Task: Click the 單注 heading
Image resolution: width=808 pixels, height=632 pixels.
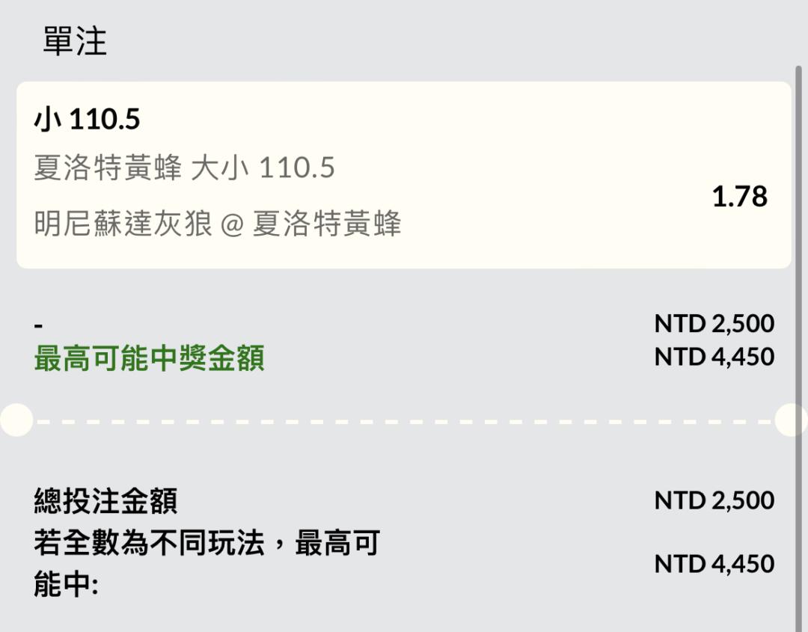Action: point(75,41)
